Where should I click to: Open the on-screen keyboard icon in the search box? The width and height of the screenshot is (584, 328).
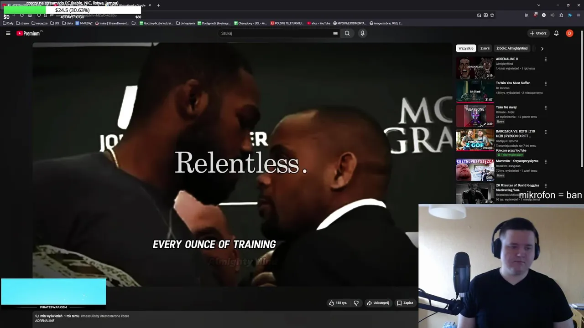[x=335, y=33]
